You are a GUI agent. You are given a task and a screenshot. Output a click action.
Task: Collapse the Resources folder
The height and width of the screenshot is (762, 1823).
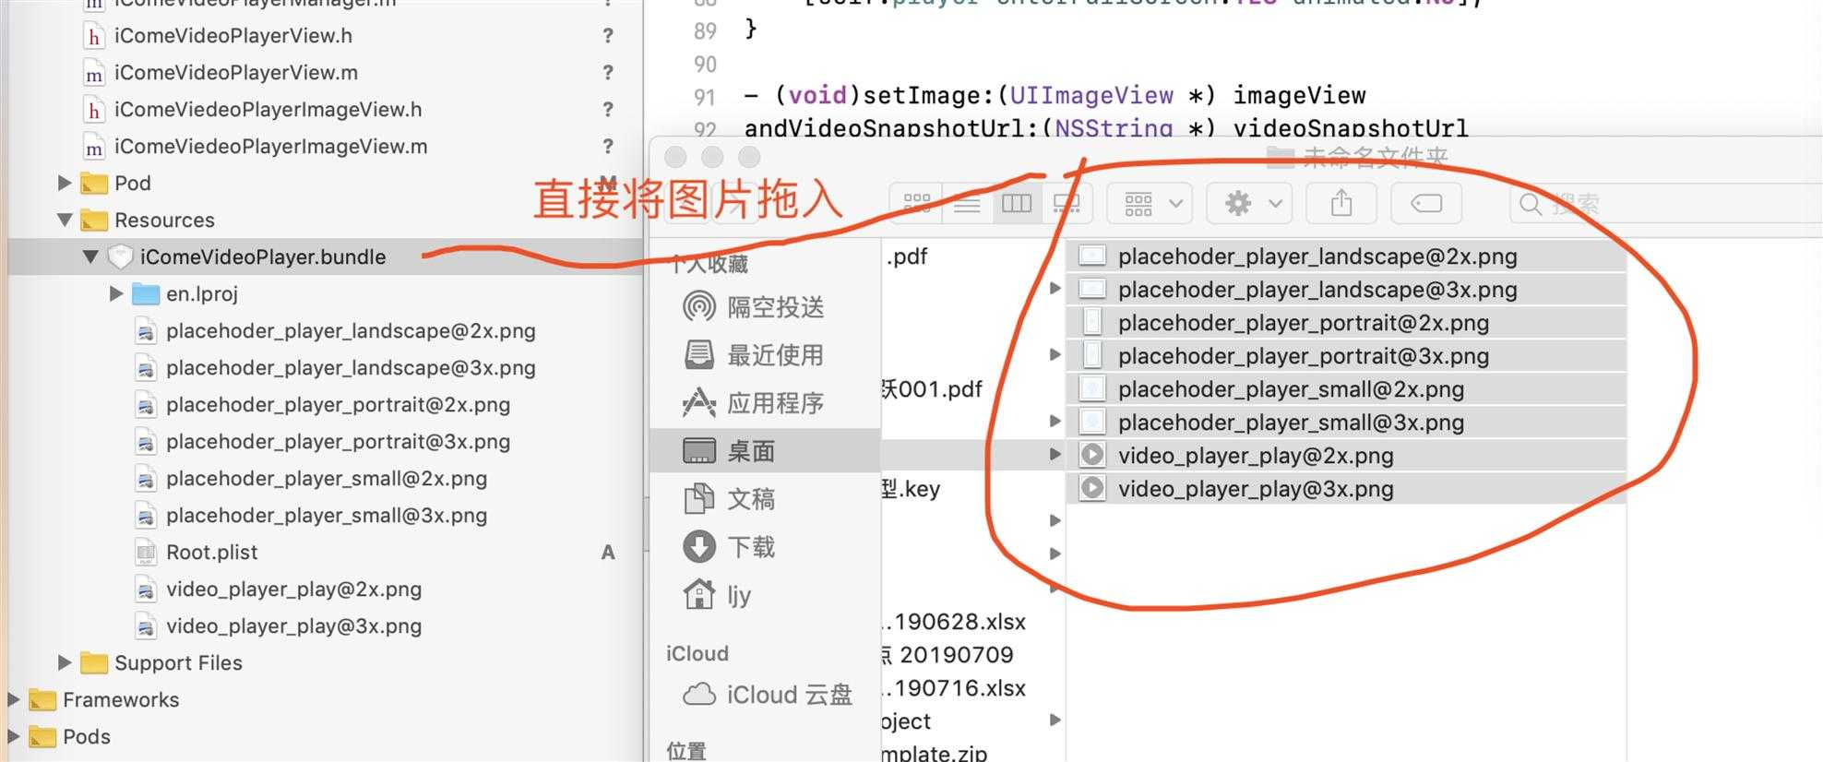pos(65,220)
